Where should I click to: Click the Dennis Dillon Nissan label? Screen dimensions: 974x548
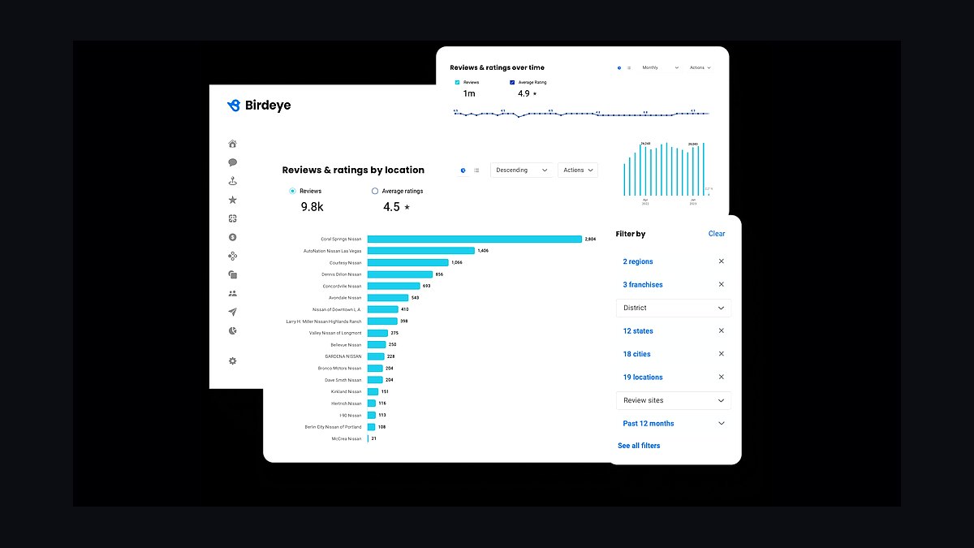pyautogui.click(x=343, y=274)
